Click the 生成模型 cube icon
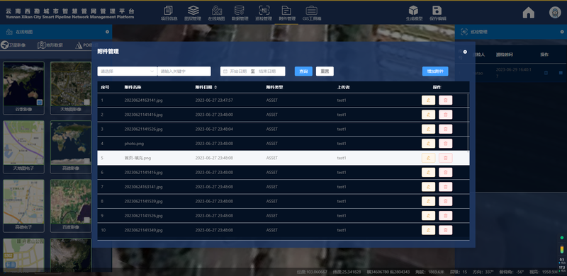 coord(414,13)
